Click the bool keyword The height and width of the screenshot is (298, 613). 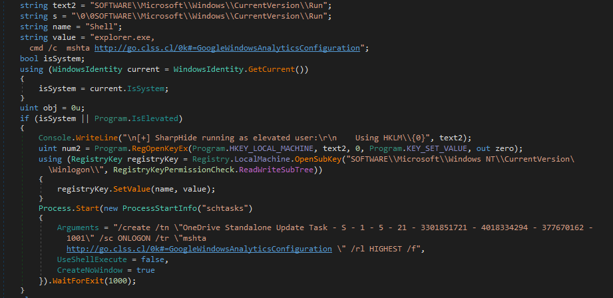click(x=29, y=59)
